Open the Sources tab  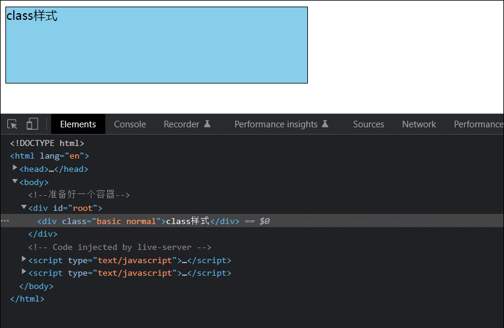click(368, 124)
